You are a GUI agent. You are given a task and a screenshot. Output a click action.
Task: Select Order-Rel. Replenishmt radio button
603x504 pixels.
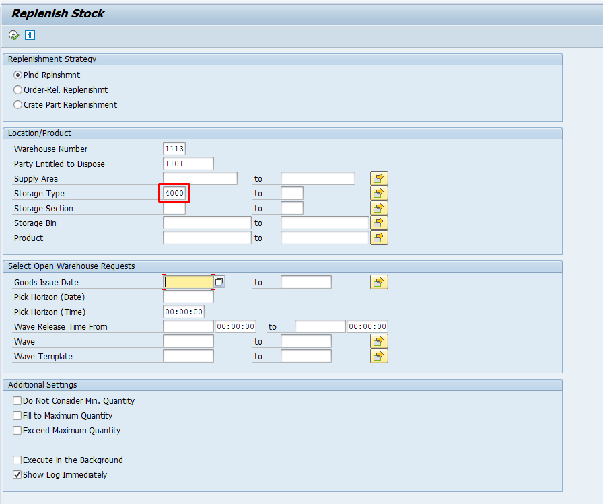pyautogui.click(x=17, y=90)
